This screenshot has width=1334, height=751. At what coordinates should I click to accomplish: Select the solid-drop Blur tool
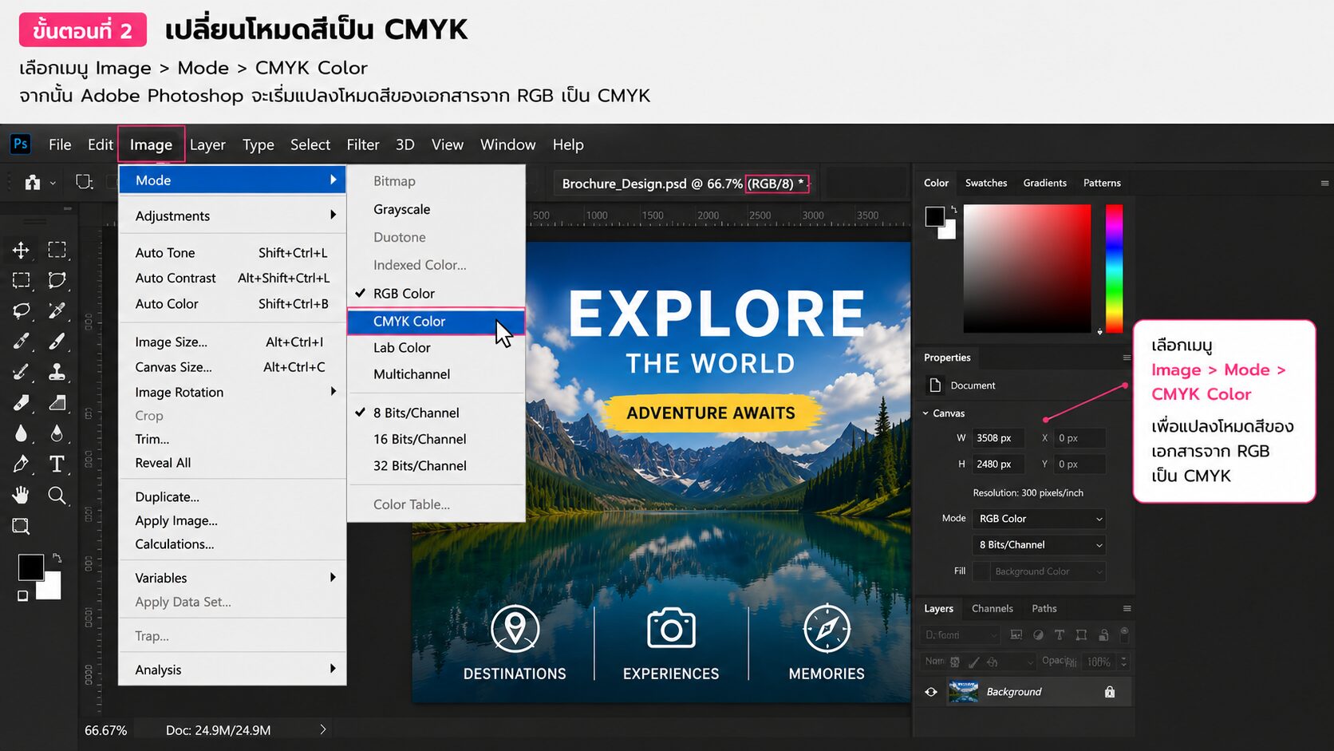pyautogui.click(x=21, y=433)
